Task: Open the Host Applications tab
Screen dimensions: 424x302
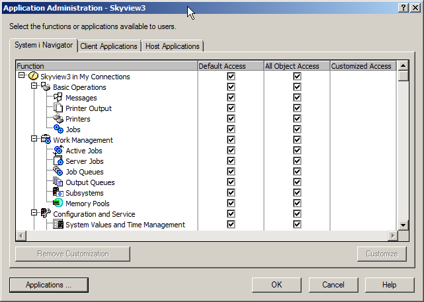Action: pos(172,46)
